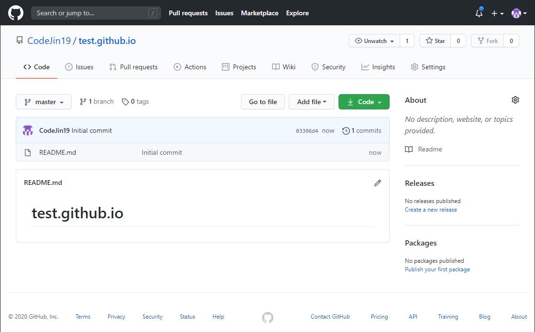Screen dimensions: 535x332
Task: Click the footer GitHub mark icon
Action: coord(268,317)
